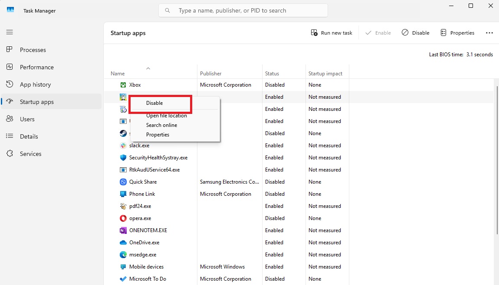The height and width of the screenshot is (285, 499).
Task: Select the opera.exe entry
Action: tap(140, 218)
